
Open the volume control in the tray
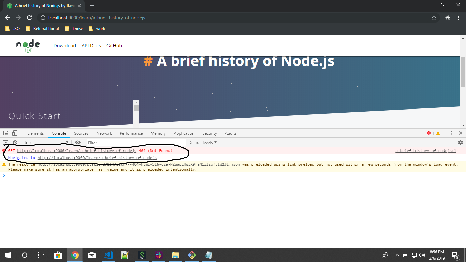click(422, 255)
